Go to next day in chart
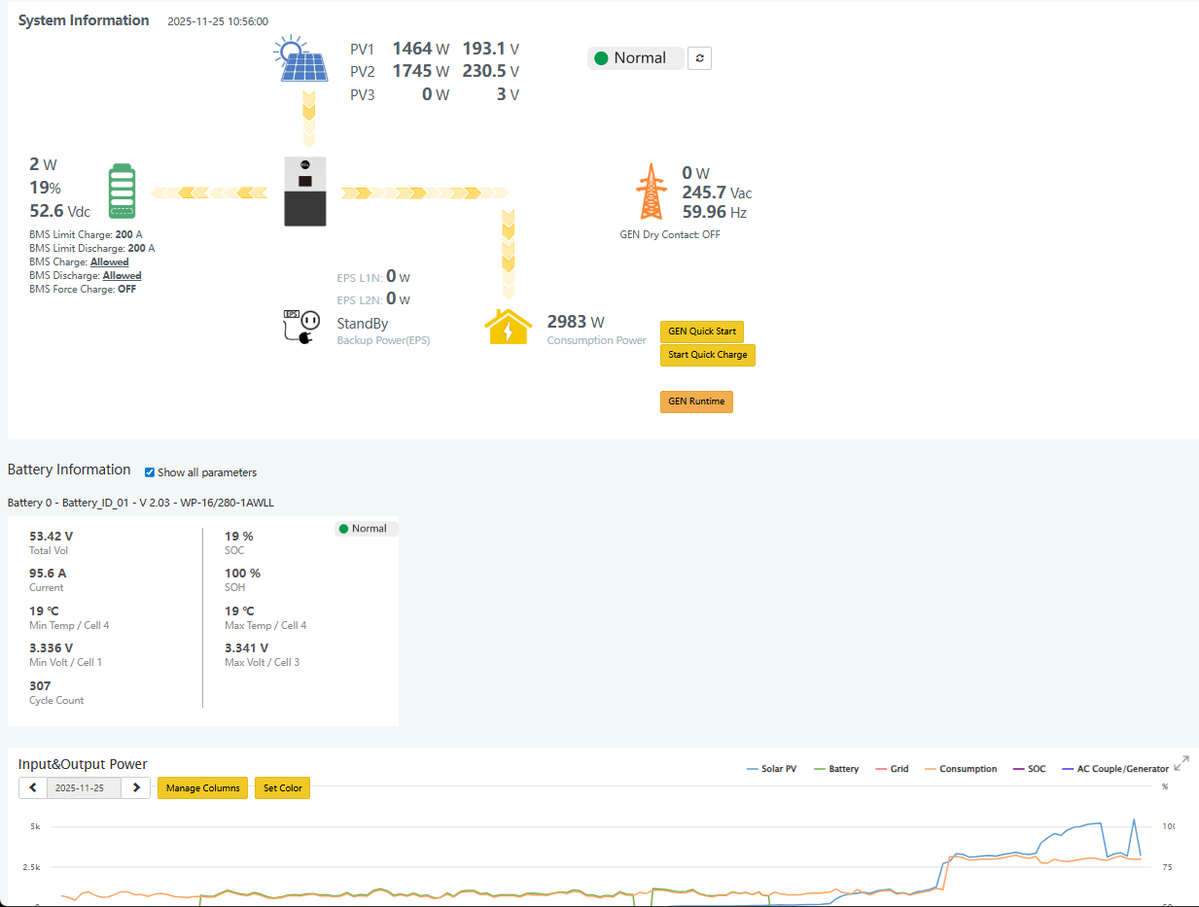The width and height of the screenshot is (1199, 907). [136, 787]
